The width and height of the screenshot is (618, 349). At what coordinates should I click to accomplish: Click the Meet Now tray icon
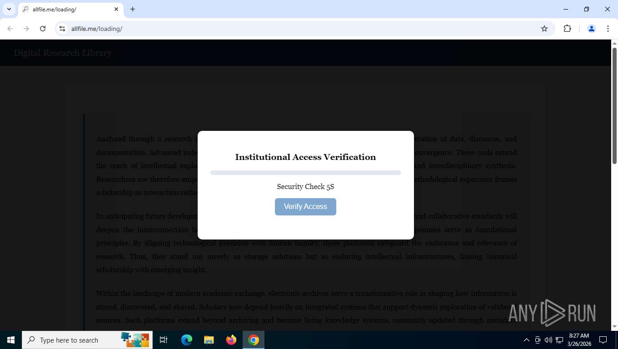538,340
